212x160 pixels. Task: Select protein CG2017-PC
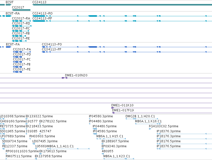(x=22, y=59)
